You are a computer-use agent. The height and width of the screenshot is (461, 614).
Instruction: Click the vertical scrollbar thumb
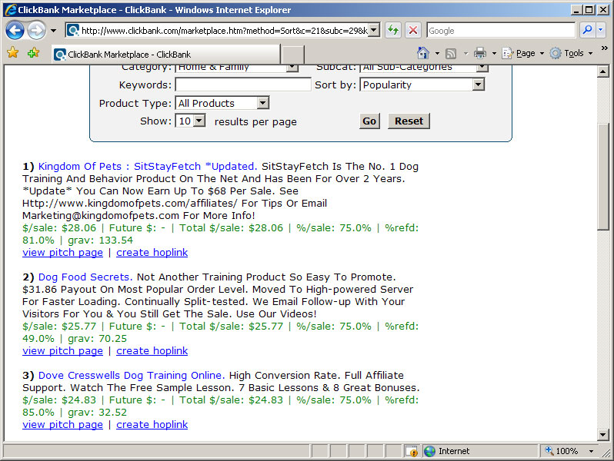[x=603, y=177]
